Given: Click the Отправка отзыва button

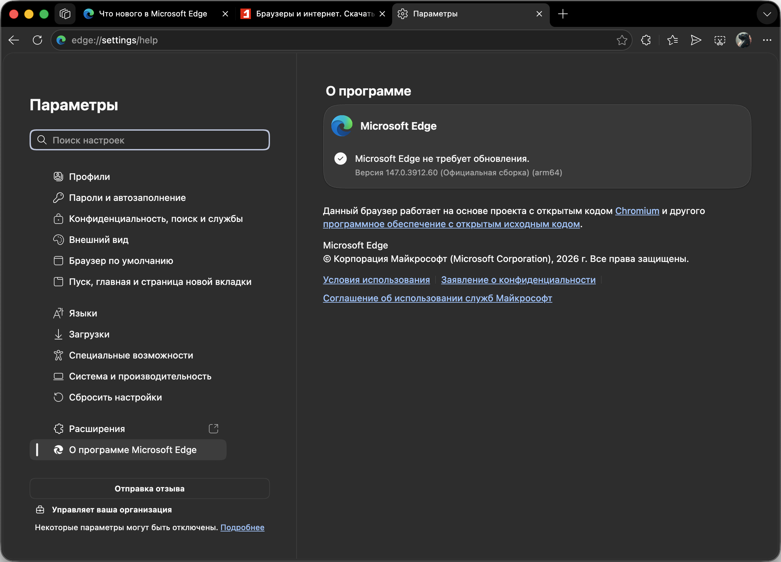Looking at the screenshot, I should coord(149,488).
